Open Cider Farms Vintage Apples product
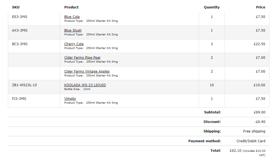275x164 pixels. pyautogui.click(x=87, y=71)
